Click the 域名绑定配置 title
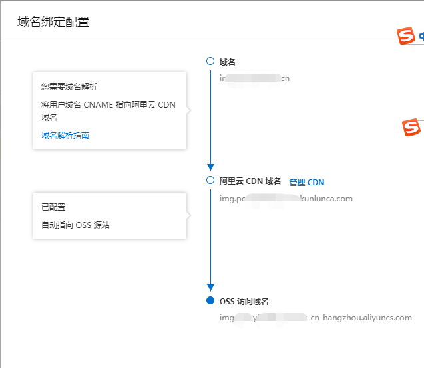The width and height of the screenshot is (424, 368). (x=53, y=22)
